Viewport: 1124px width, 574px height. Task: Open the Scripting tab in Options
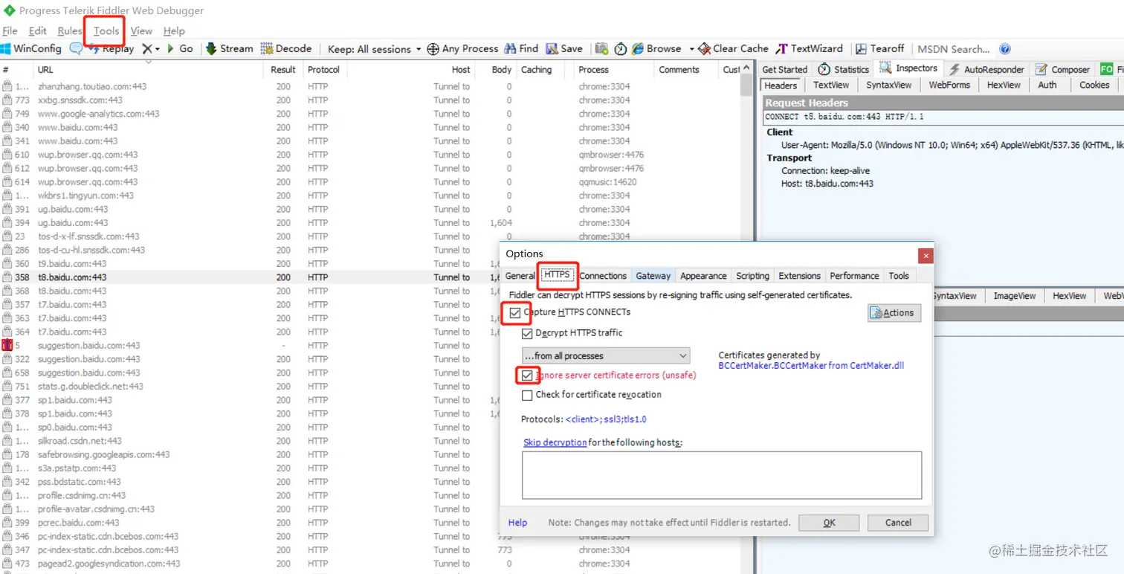752,276
